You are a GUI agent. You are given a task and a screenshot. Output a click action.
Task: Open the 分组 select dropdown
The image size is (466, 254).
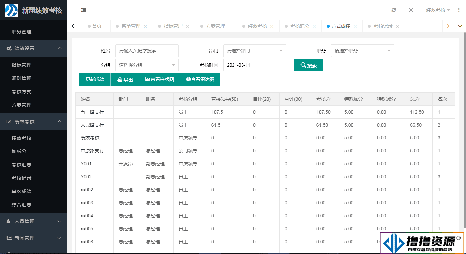coord(147,65)
